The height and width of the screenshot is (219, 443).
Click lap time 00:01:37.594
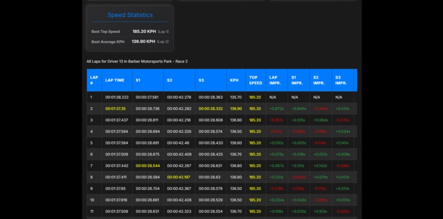click(117, 132)
